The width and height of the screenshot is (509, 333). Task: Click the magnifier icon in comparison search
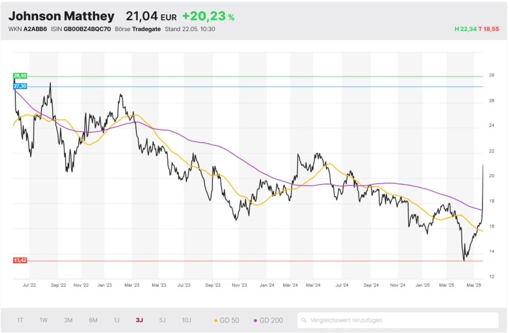[x=304, y=320]
